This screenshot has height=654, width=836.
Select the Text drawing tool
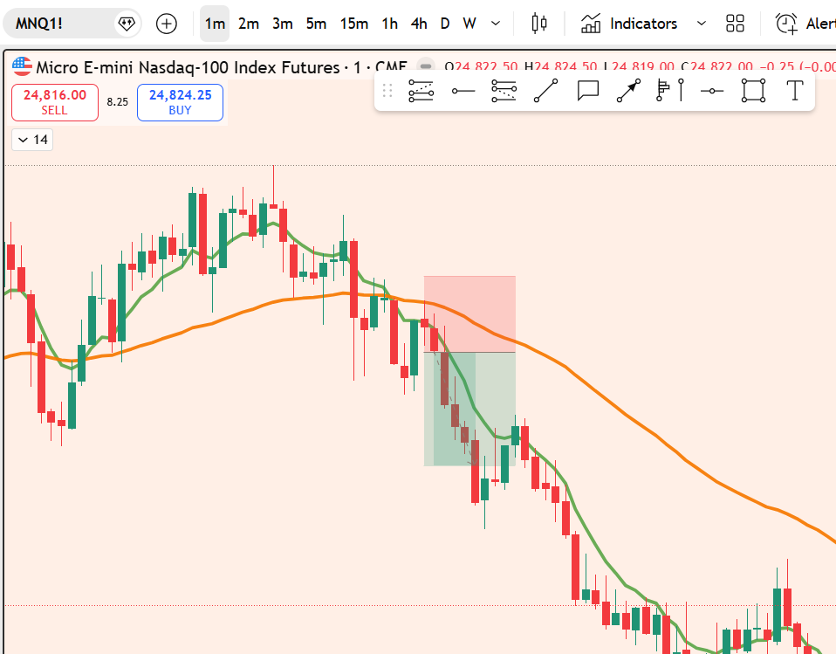pos(794,91)
